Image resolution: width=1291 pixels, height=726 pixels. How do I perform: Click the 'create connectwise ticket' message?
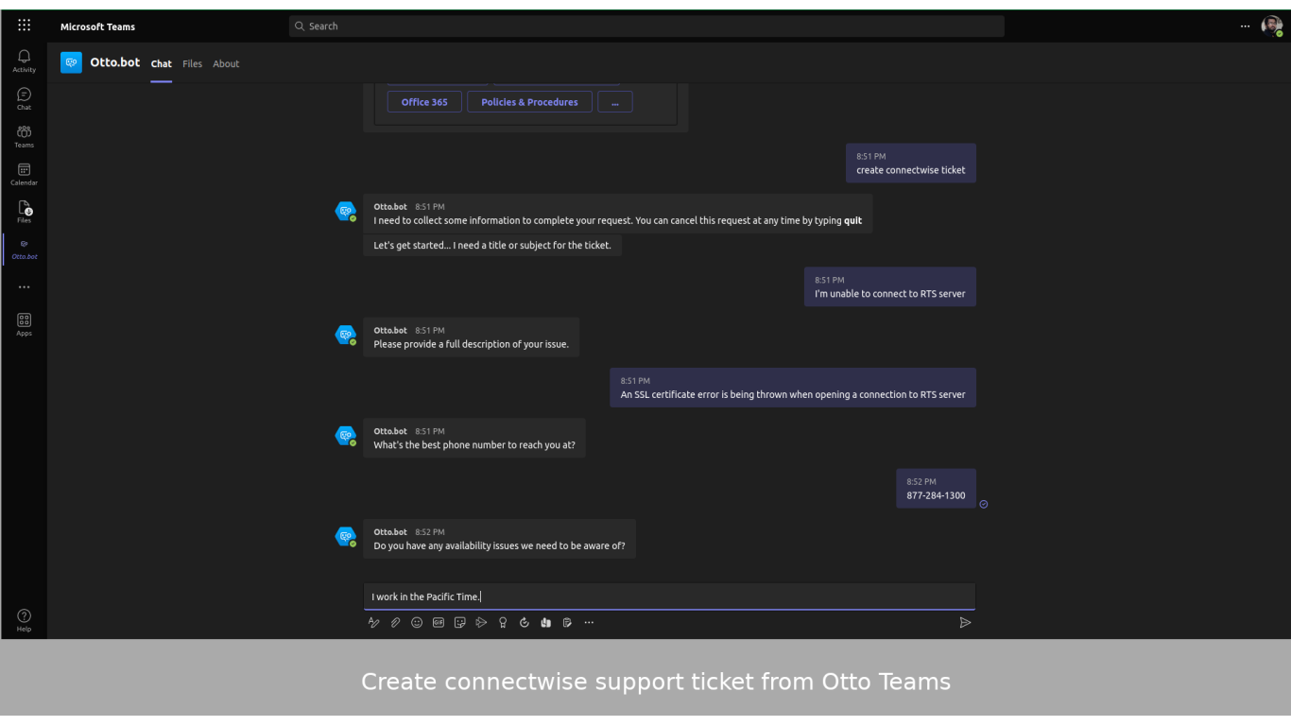click(x=911, y=164)
